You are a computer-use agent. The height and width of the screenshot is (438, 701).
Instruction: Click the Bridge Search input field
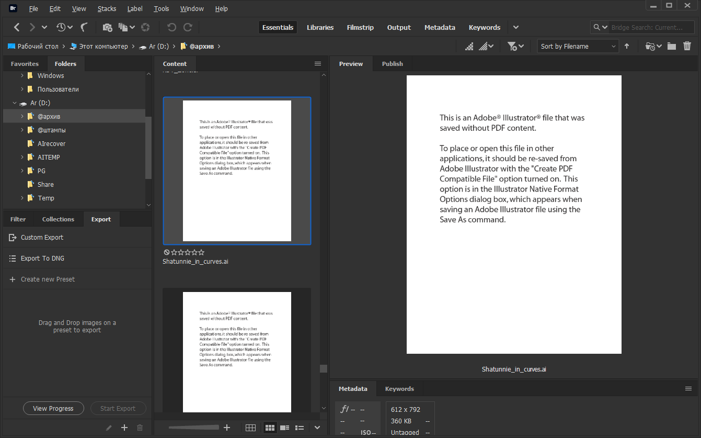pos(652,27)
